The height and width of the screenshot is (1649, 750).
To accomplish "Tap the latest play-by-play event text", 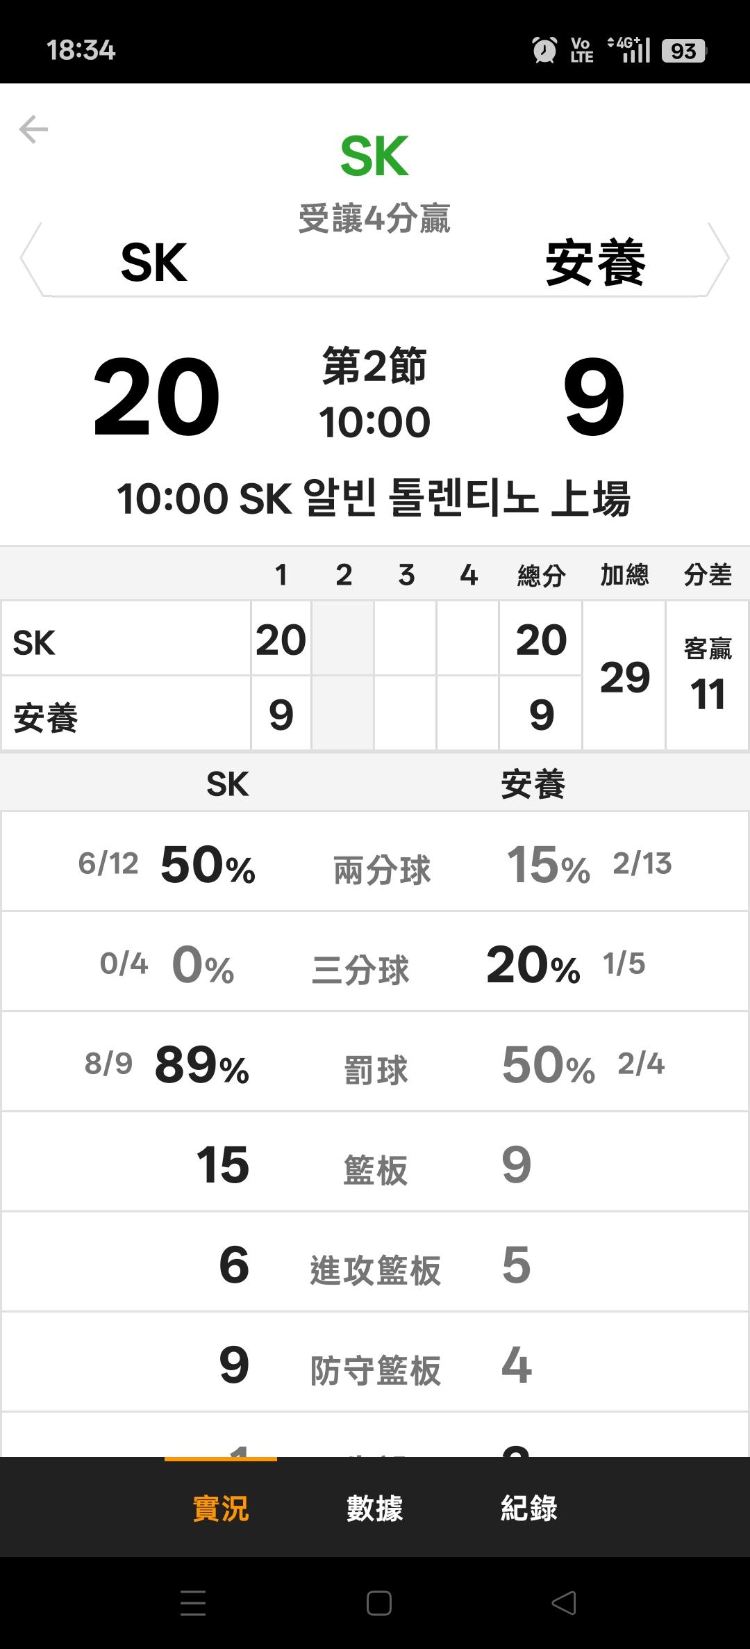I will coord(375,498).
